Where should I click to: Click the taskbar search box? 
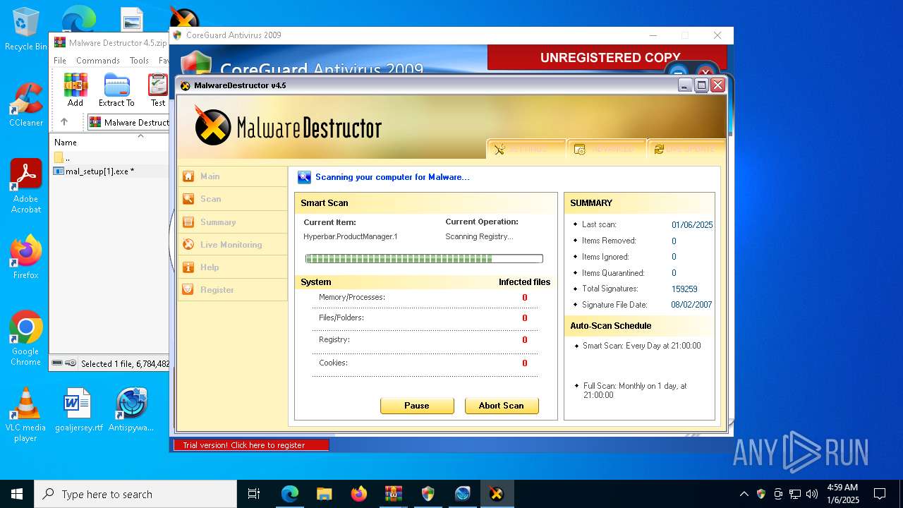(x=135, y=494)
